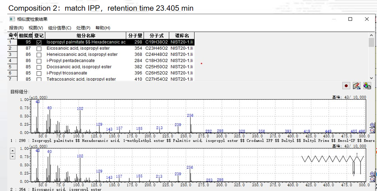Screen dimensions: 377x191
Task: Click the m/z 102 peak label in target spectrum
Action: coord(80,108)
